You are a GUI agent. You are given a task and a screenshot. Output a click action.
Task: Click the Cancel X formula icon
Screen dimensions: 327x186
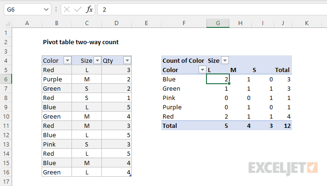(67, 9)
